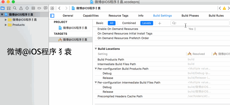Open the Breakpoint navigator icon

click(39, 8)
